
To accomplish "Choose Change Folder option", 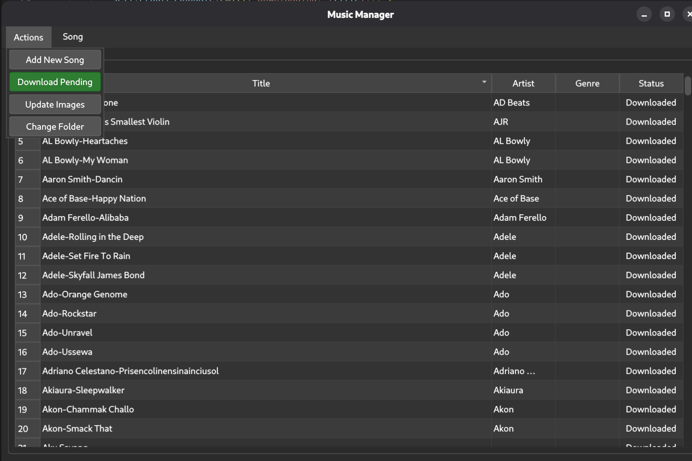I will [55, 127].
